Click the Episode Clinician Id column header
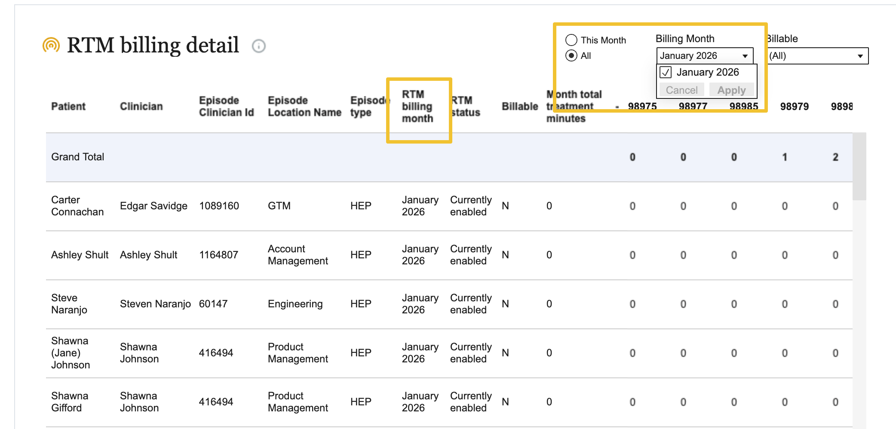 point(227,106)
